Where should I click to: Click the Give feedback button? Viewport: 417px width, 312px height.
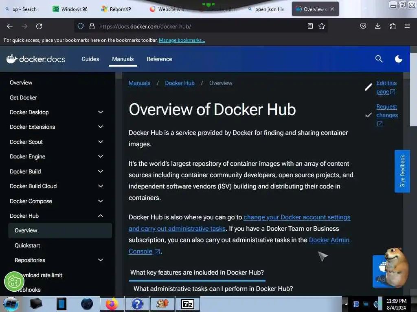(402, 171)
